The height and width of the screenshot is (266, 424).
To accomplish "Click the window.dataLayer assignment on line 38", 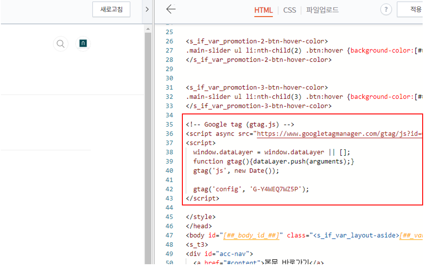I will [271, 152].
